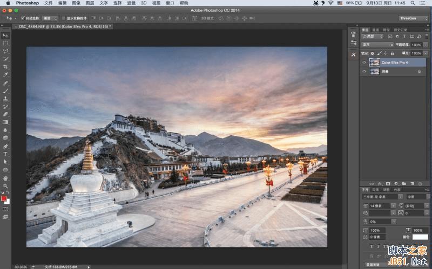Click the Opacity 100% field
Image resolution: width=432 pixels, height=269 pixels.
tap(416, 45)
